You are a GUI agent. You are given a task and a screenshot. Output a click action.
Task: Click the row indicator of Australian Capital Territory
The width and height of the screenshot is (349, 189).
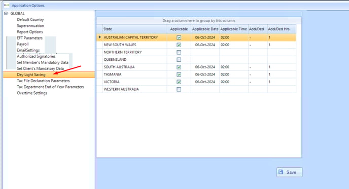(x=99, y=37)
